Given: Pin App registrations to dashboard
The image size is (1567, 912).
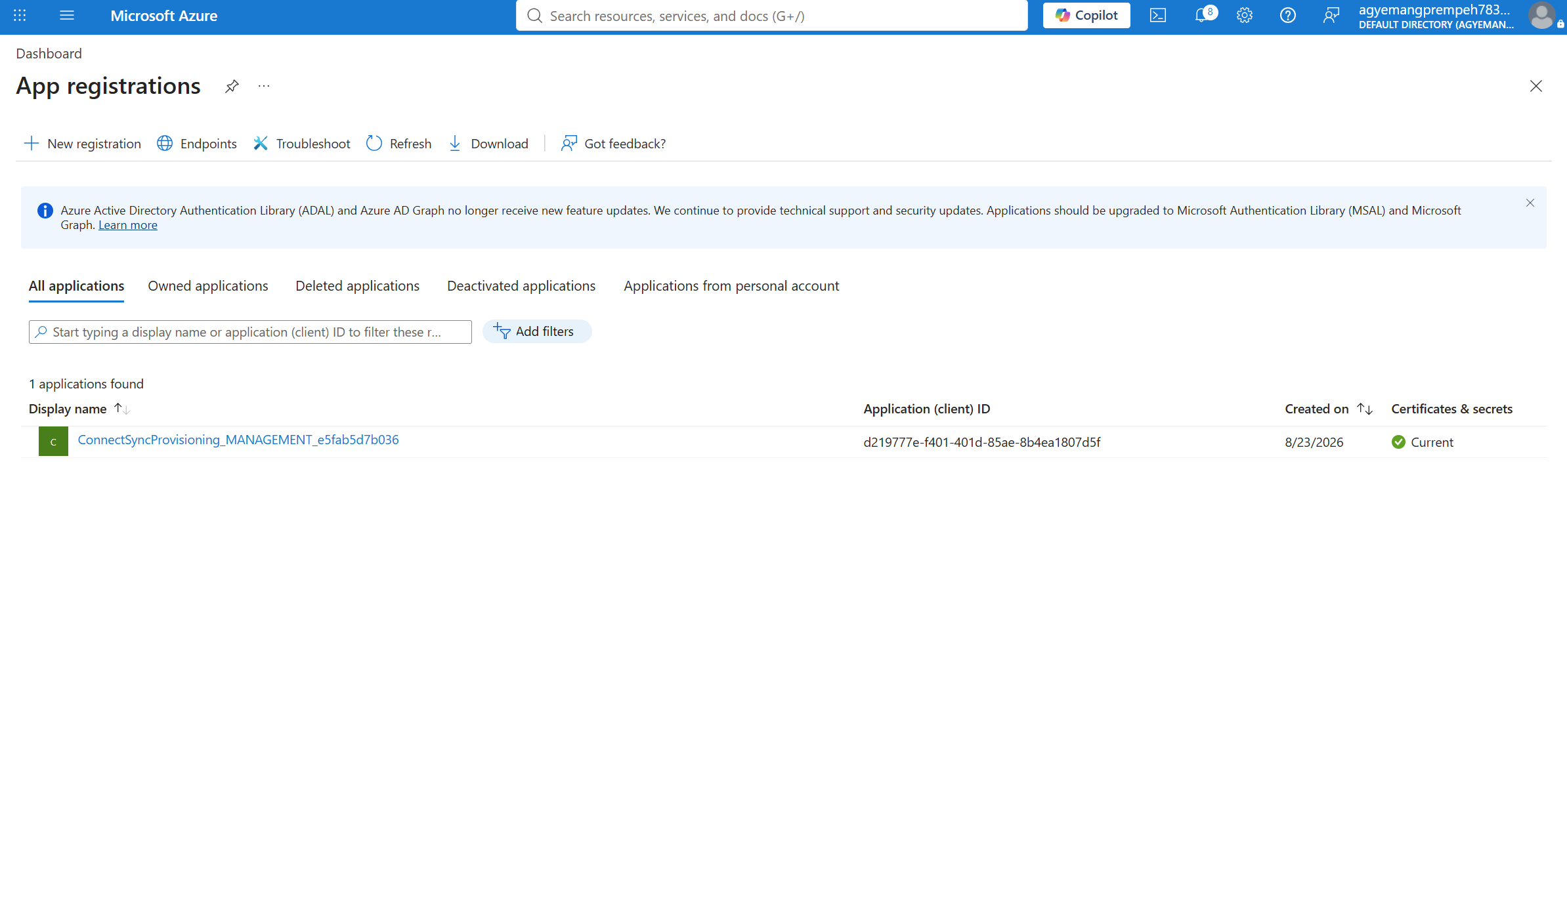Looking at the screenshot, I should pos(232,87).
